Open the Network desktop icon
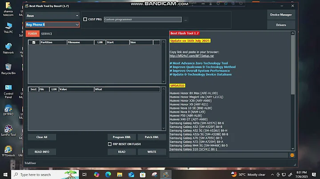Screen dimensions: 320x179 (x=8, y=48)
